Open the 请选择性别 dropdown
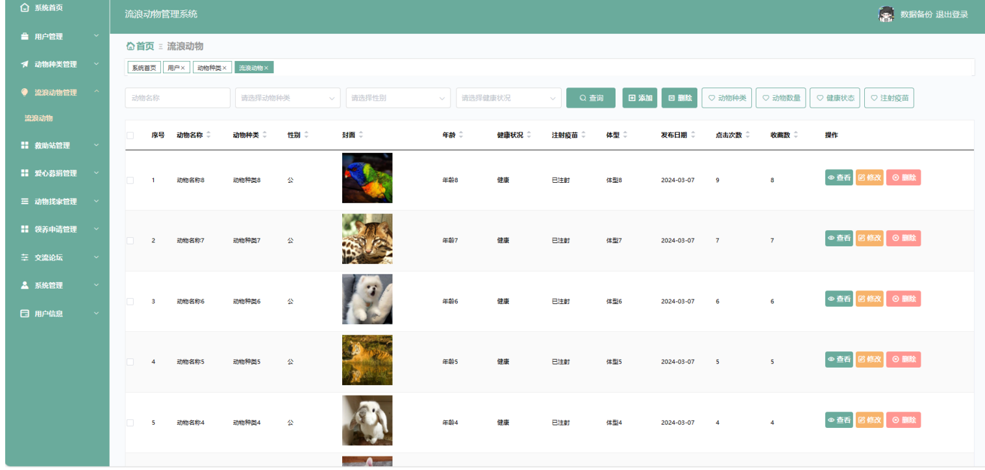This screenshot has width=985, height=470. tap(398, 98)
